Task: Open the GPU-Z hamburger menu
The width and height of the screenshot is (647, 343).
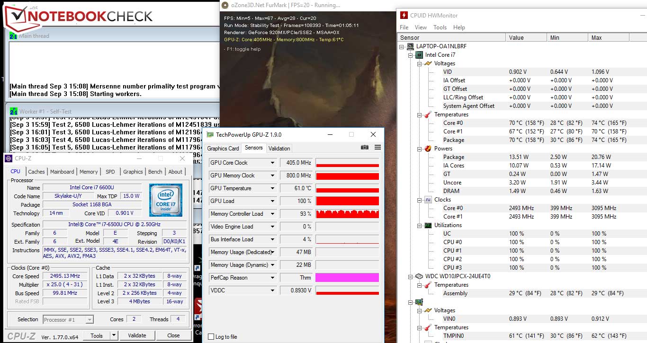Action: 377,148
